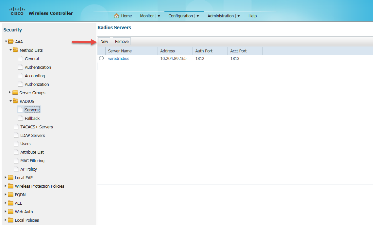
Task: Click the Accounting page icon
Action: 21,76
